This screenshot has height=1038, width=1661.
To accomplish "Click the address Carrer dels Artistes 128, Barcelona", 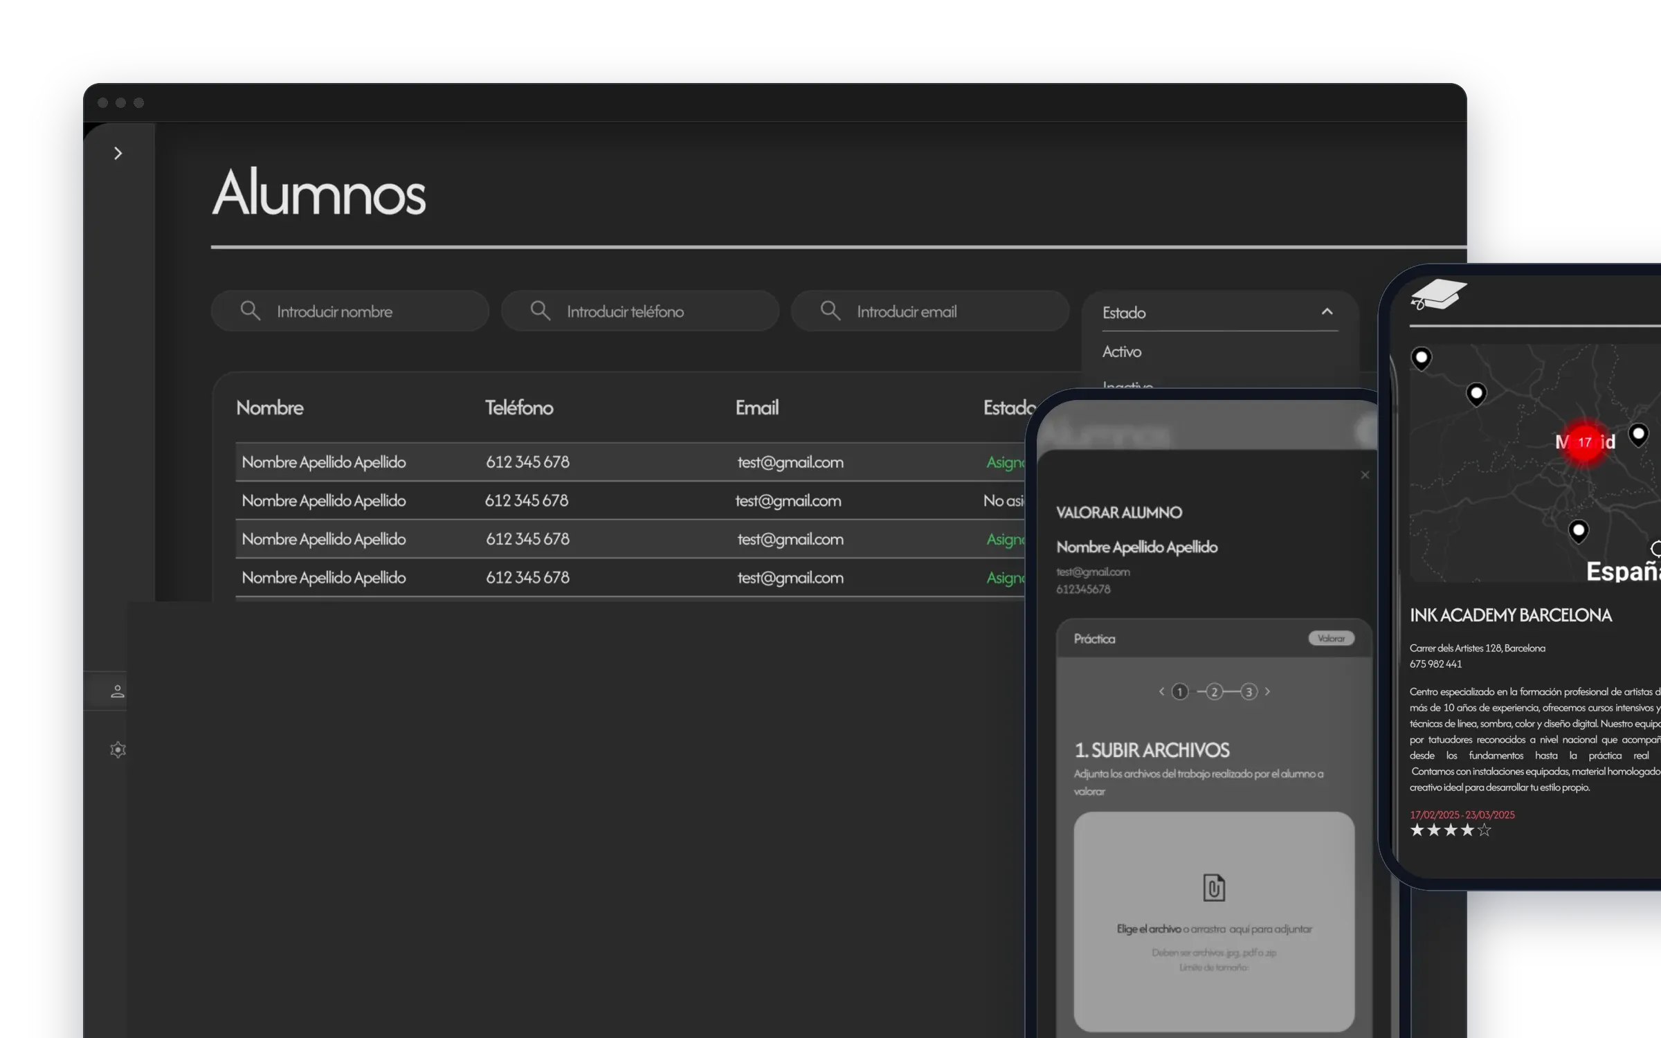I will [1478, 648].
